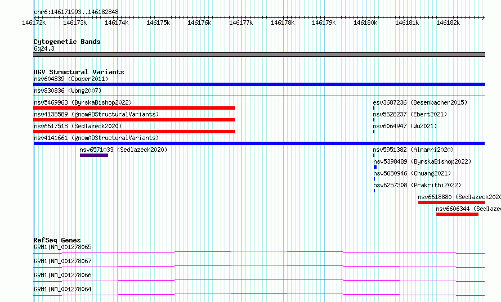Click the 146181k ruler tick label
This screenshot has width=501, height=302.
pos(407,22)
